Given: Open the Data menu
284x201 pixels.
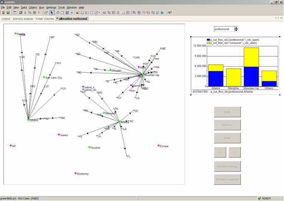Looking at the screenshot, I should [x=24, y=7].
